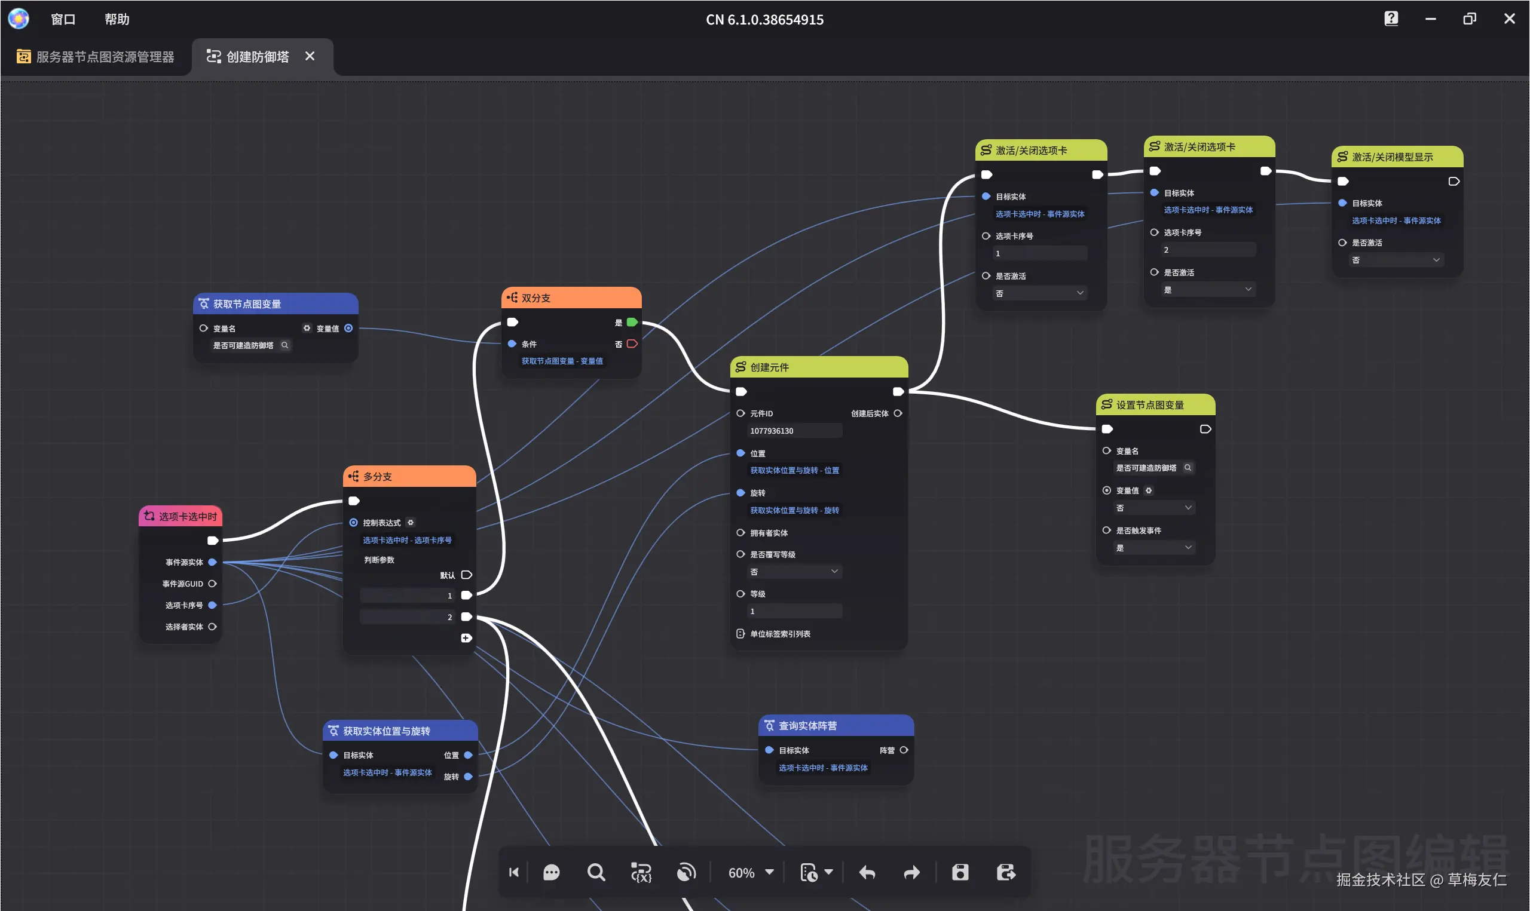
Task: Open 是否覆写等级 dropdown in 创建元件 node
Action: pos(794,572)
